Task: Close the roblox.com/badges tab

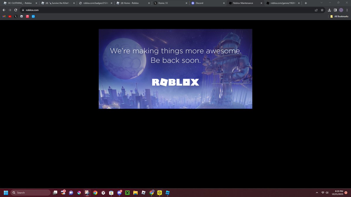Action: coord(111,3)
